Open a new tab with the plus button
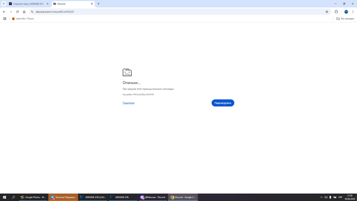 (x=99, y=4)
